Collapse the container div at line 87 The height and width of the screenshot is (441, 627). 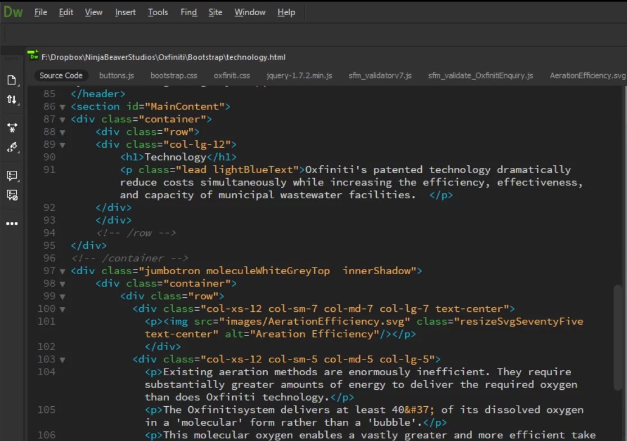(62, 120)
